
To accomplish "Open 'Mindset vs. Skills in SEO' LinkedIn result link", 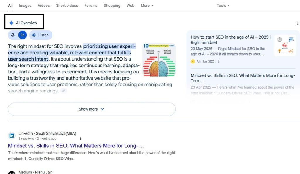I will coord(76,146).
